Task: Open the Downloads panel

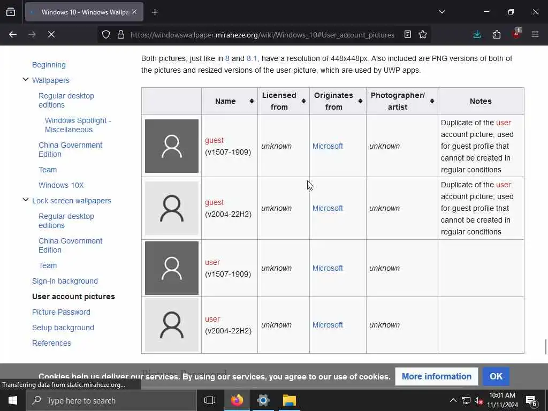Action: (477, 34)
